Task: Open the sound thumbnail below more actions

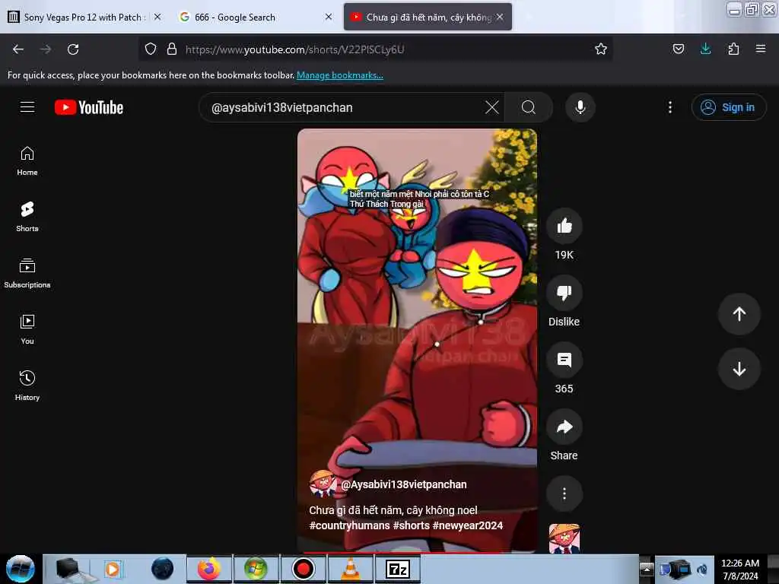Action: tap(564, 538)
